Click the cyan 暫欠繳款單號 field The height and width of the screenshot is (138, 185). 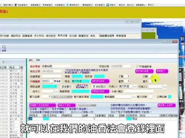(x=97, y=97)
